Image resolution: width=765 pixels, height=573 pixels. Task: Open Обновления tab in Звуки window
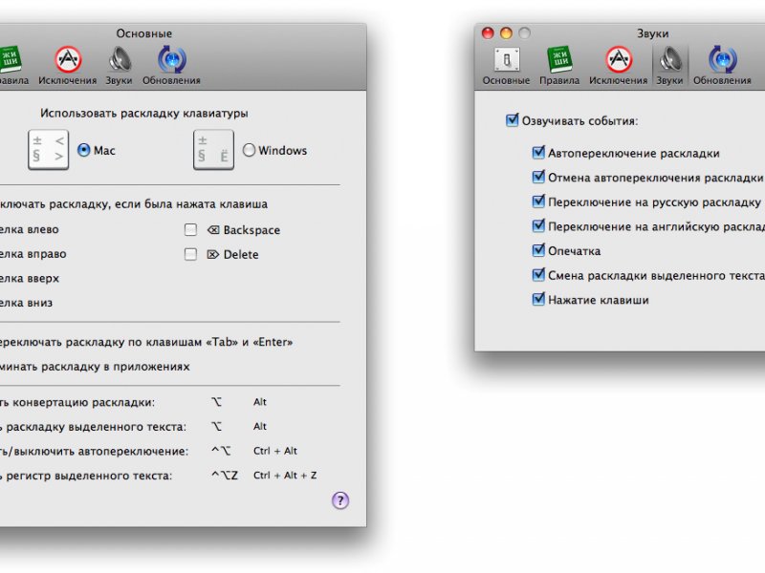click(722, 66)
